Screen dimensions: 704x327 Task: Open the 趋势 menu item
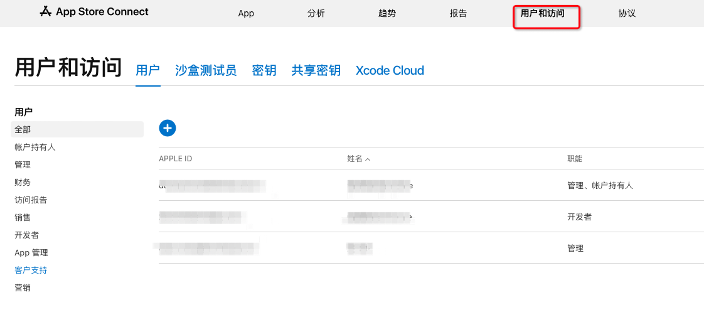tap(387, 13)
